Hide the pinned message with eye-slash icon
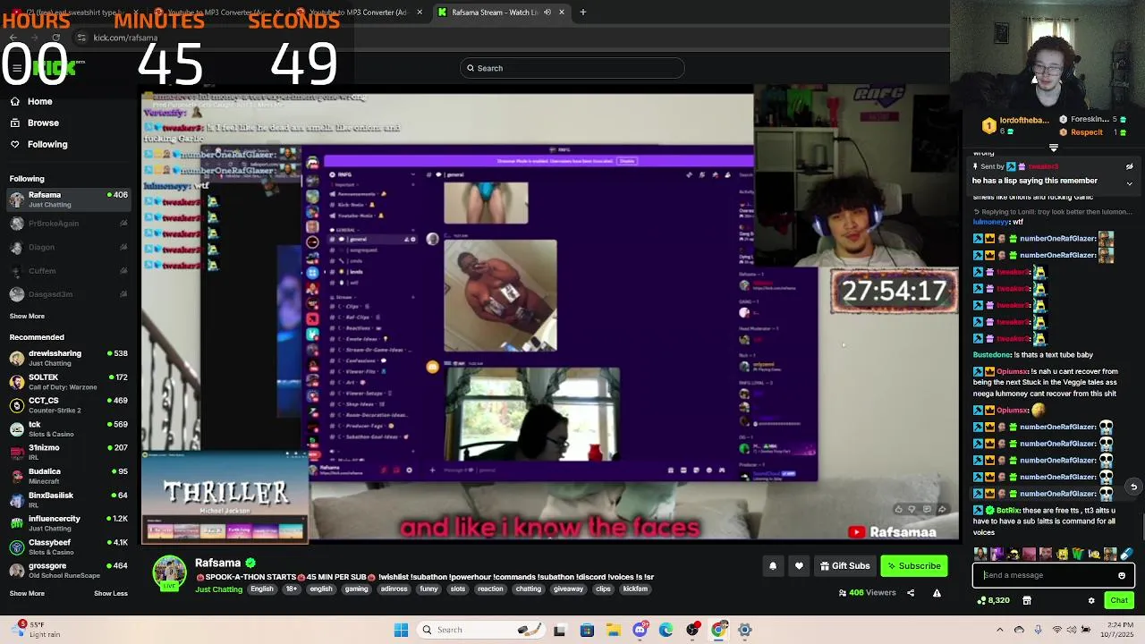1145x644 pixels. (x=1129, y=166)
